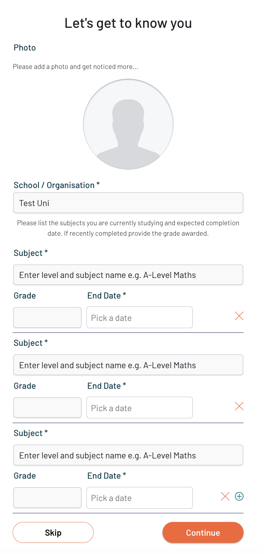The image size is (263, 553).
Task: Click the third Subject name field
Action: (128, 455)
